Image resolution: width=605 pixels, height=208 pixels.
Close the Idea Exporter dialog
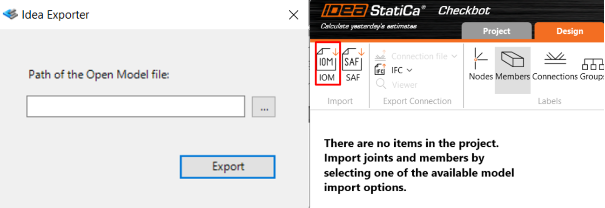pos(294,15)
